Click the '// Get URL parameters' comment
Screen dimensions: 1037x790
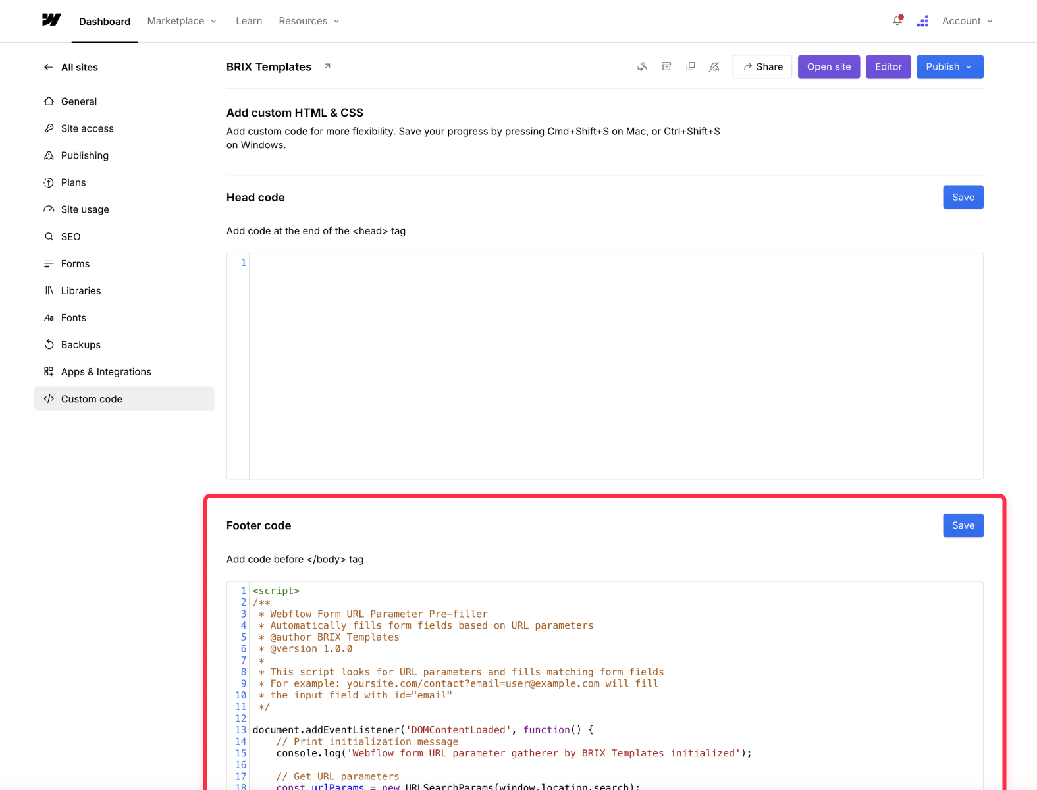tap(338, 776)
